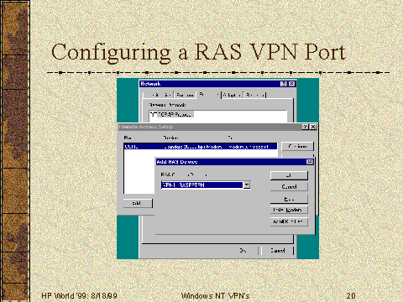Click Continue in Remote Access Setup

click(x=297, y=146)
